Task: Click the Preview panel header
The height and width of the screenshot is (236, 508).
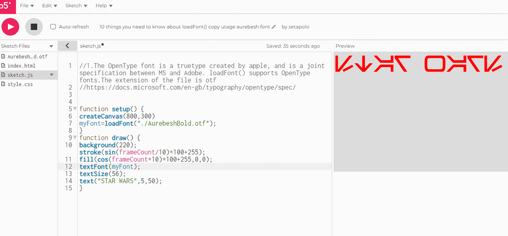Action: 345,46
